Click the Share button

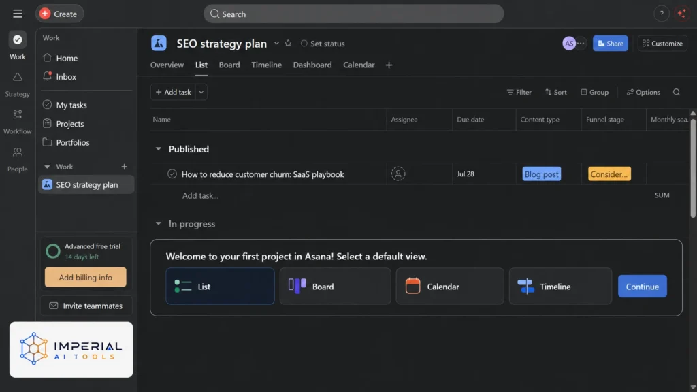click(x=611, y=43)
